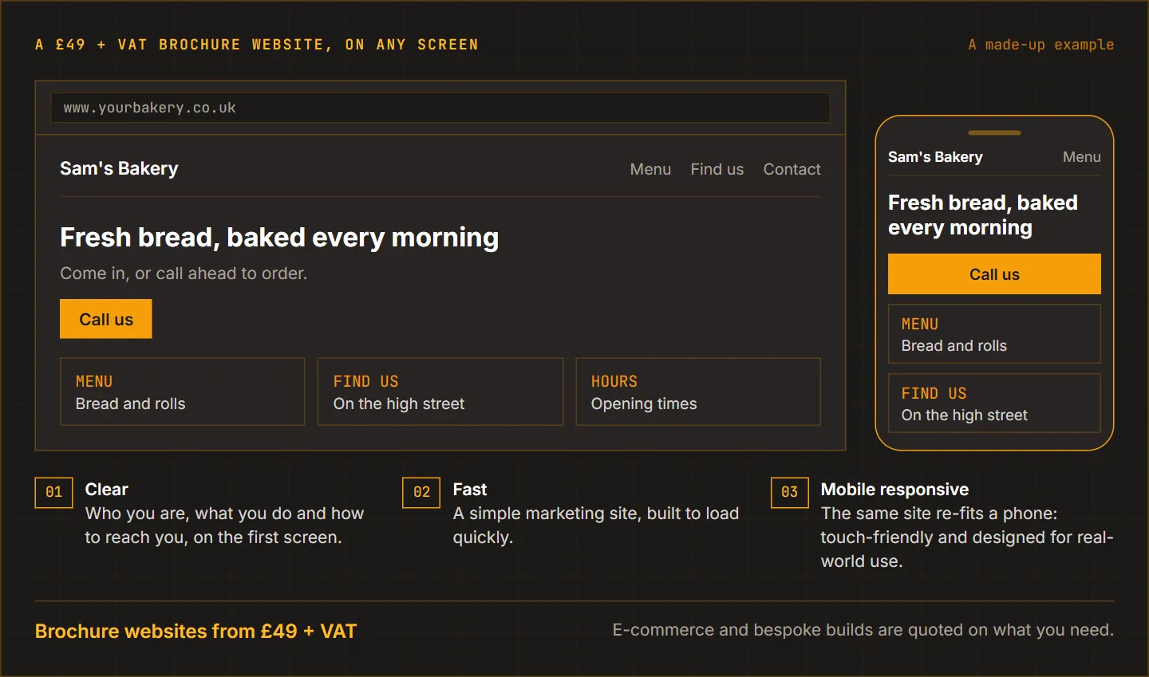Open the Bread and rolls card in desktop mockup
The image size is (1149, 677).
(x=183, y=392)
